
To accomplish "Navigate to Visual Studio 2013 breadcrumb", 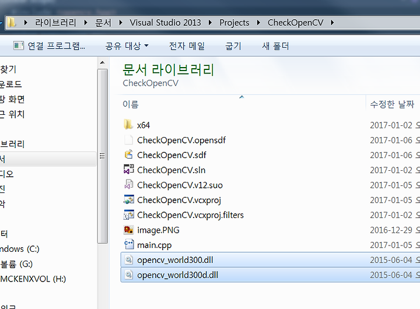I will click(x=165, y=23).
